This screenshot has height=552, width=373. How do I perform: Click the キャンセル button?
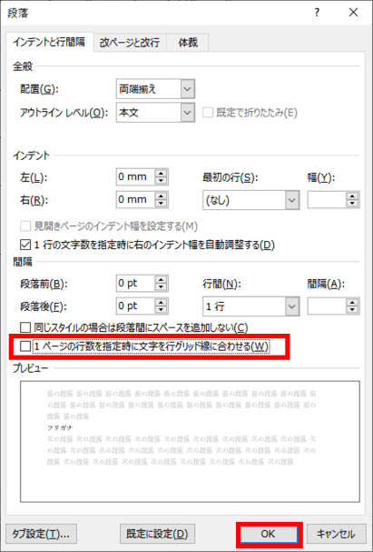(x=336, y=534)
